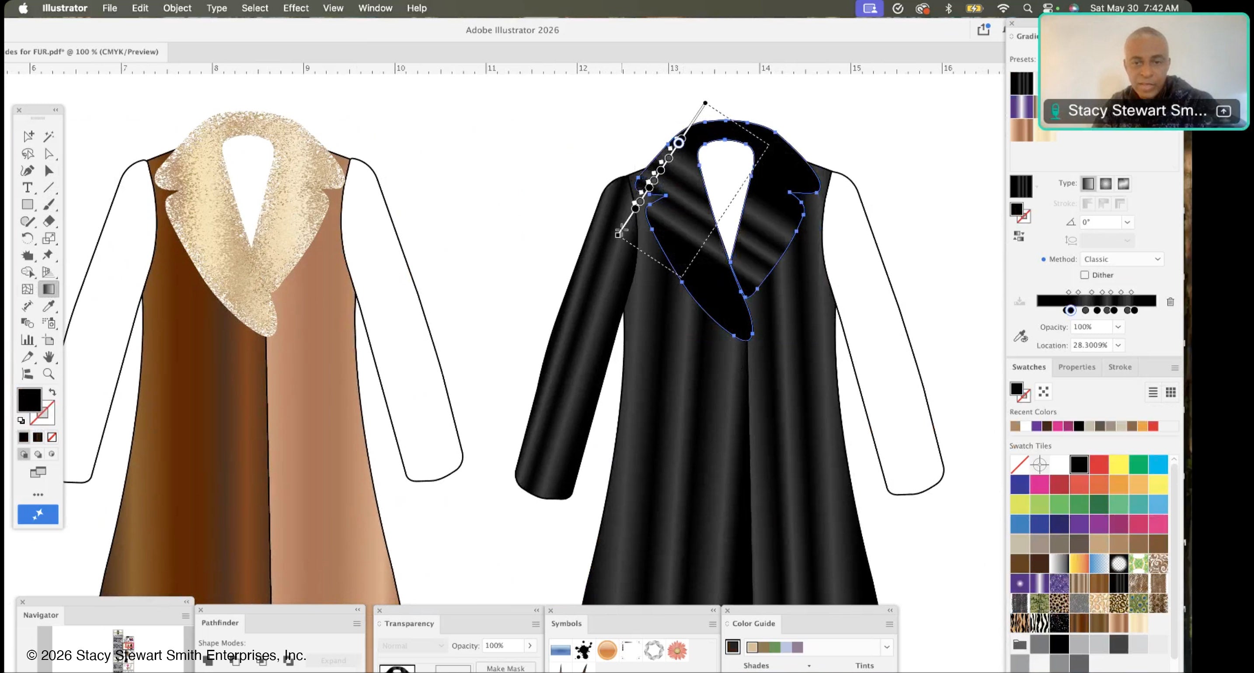Choose the Radial gradient type
This screenshot has width=1254, height=673.
point(1105,184)
